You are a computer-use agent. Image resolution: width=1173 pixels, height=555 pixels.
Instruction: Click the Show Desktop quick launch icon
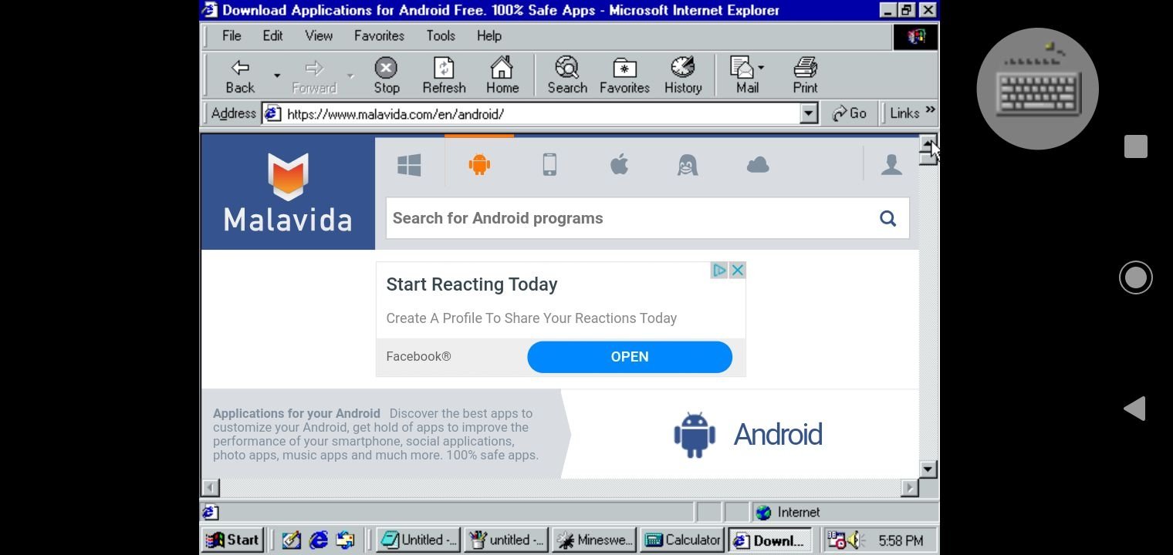(291, 540)
